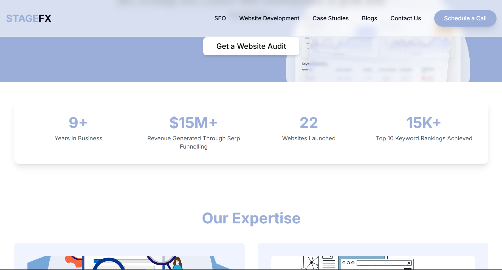Open the Contact Us page

pos(405,18)
